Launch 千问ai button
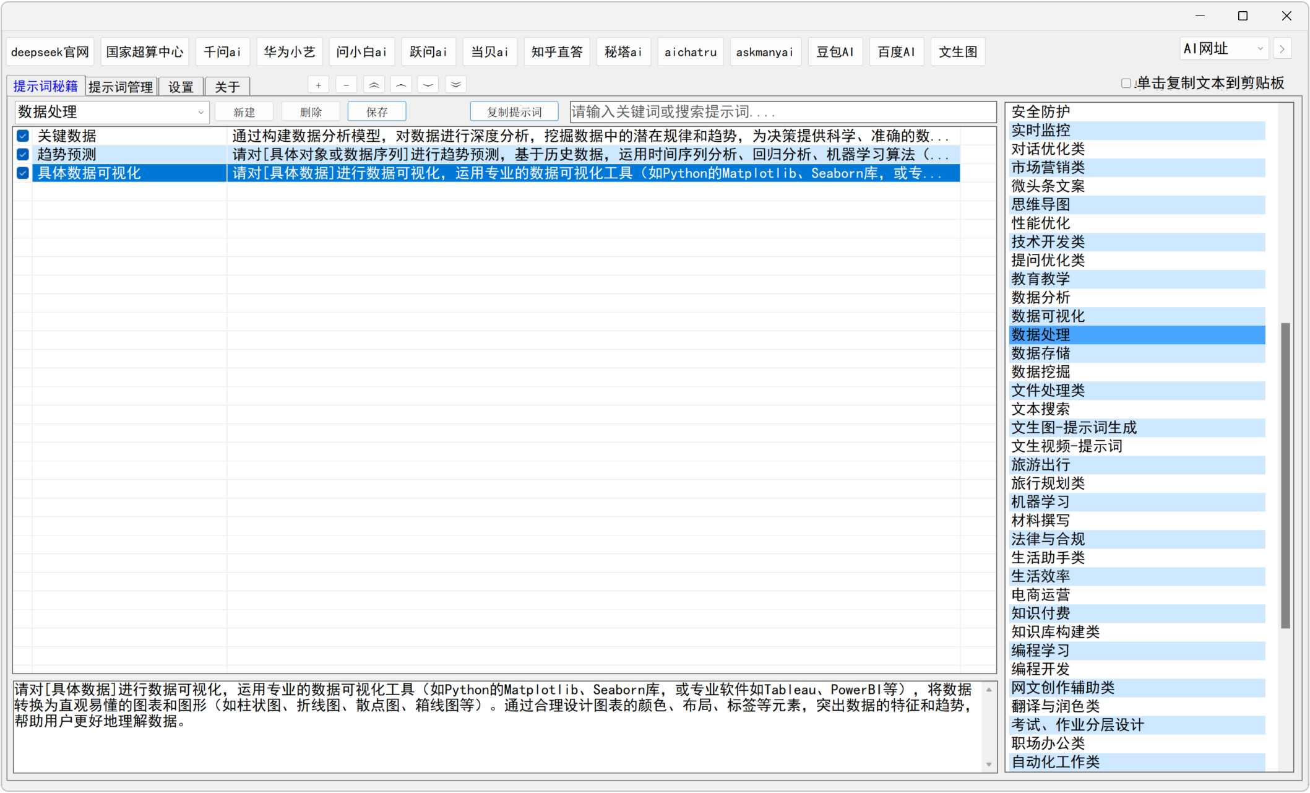 click(x=222, y=52)
